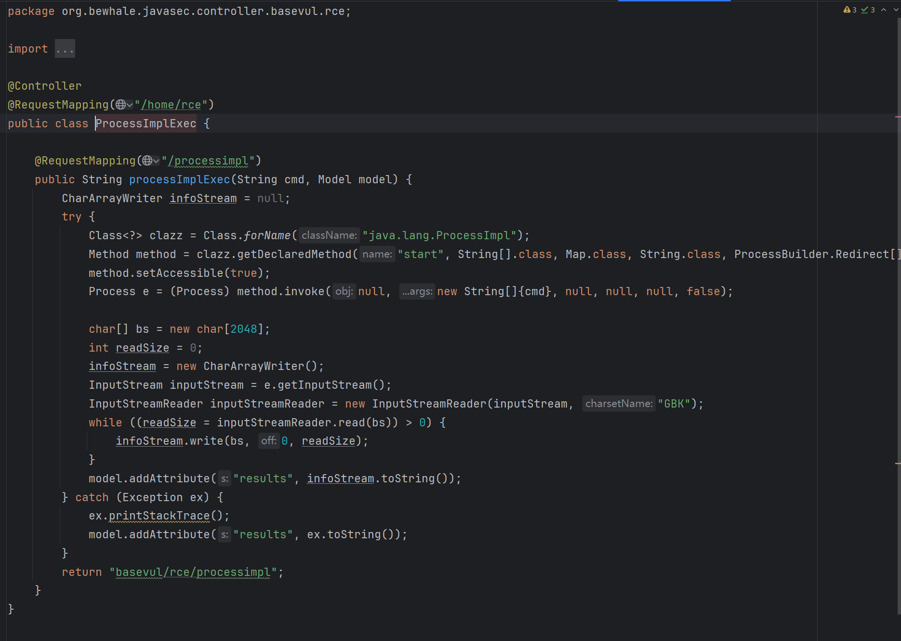Click the "package" keyword

(31, 11)
